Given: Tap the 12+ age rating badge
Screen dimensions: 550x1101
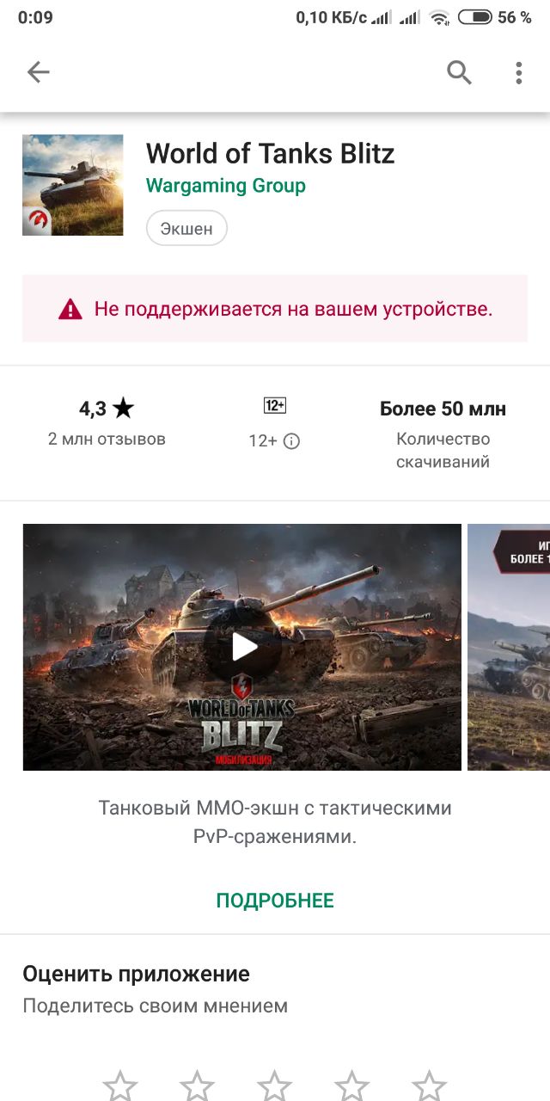Looking at the screenshot, I should 275,406.
